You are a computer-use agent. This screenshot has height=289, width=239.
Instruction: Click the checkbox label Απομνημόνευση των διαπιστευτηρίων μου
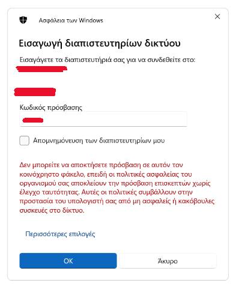pyautogui.click(x=99, y=141)
